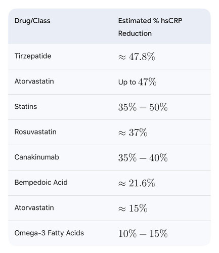Image resolution: width=219 pixels, height=253 pixels.
Task: Select the Tirzepatide row label
Action: 33,56
